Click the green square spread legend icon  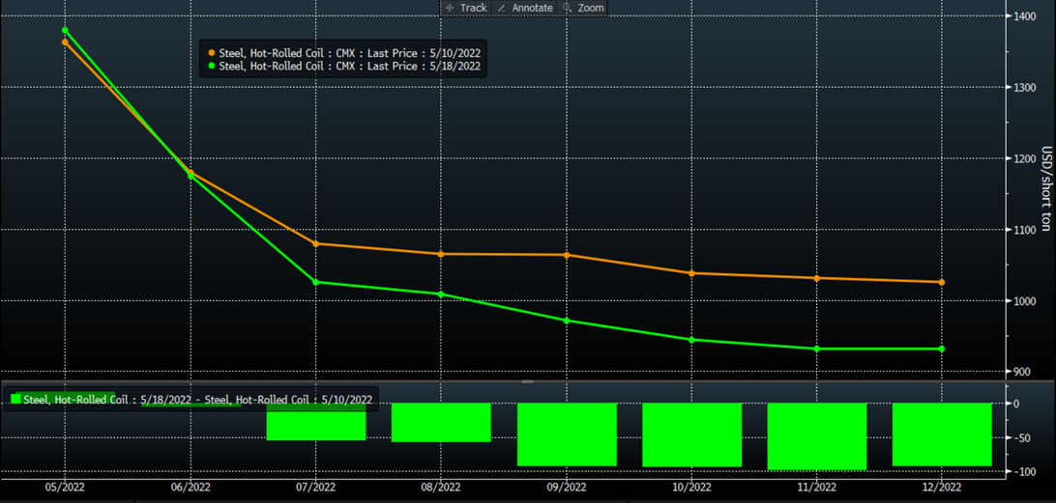coord(15,399)
